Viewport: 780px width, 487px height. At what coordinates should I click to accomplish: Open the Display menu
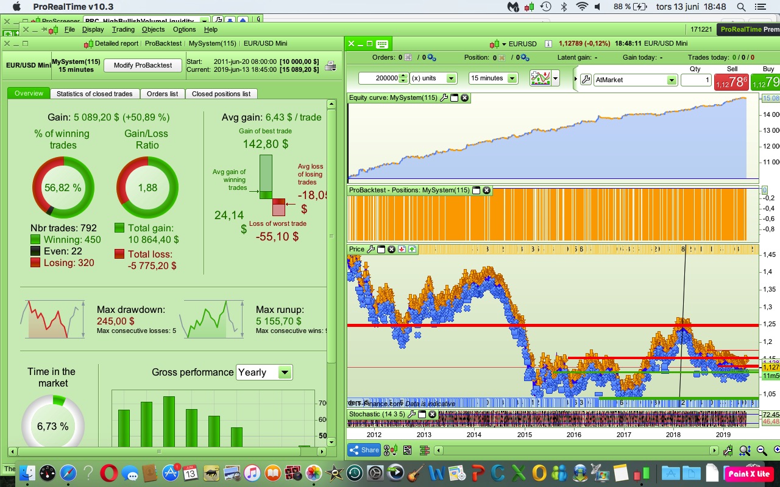click(93, 29)
